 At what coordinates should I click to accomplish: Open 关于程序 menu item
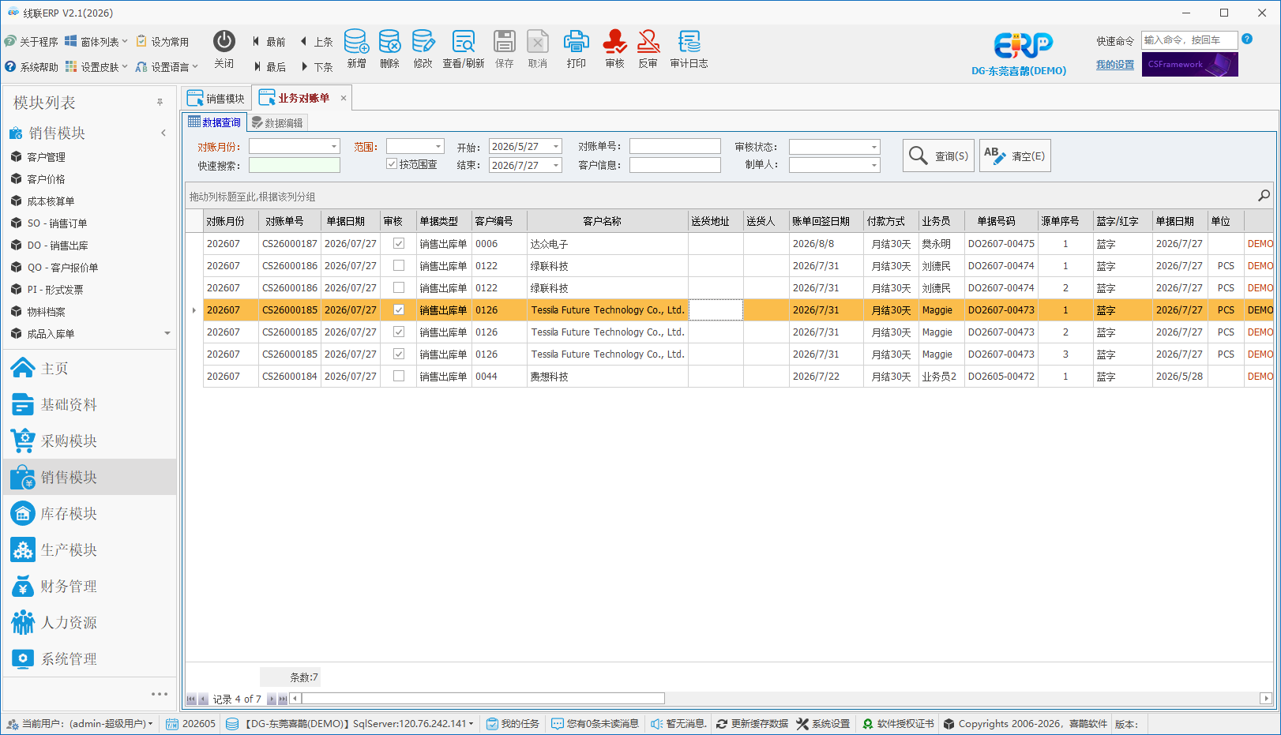pyautogui.click(x=31, y=42)
